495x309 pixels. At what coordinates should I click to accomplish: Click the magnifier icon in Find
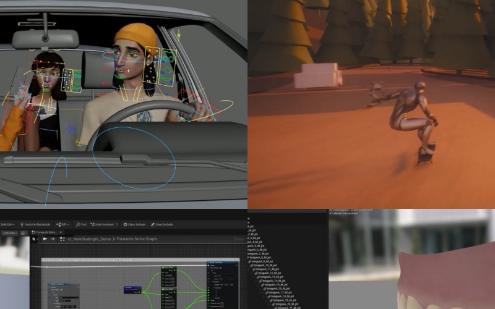click(x=78, y=224)
